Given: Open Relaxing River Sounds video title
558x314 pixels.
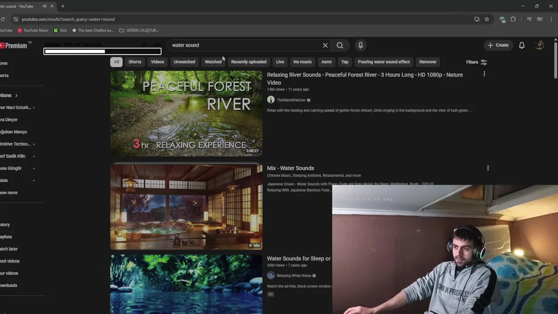Looking at the screenshot, I should [x=365, y=78].
